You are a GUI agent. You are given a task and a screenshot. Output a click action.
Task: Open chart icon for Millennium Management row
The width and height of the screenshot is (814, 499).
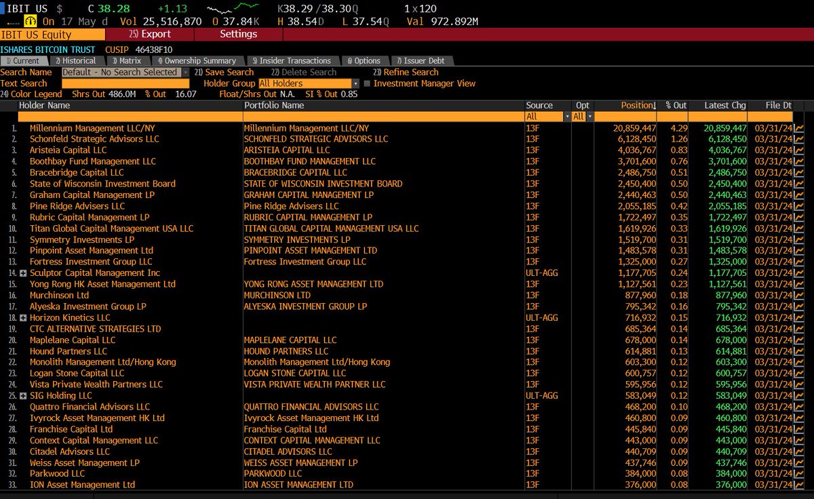(799, 128)
